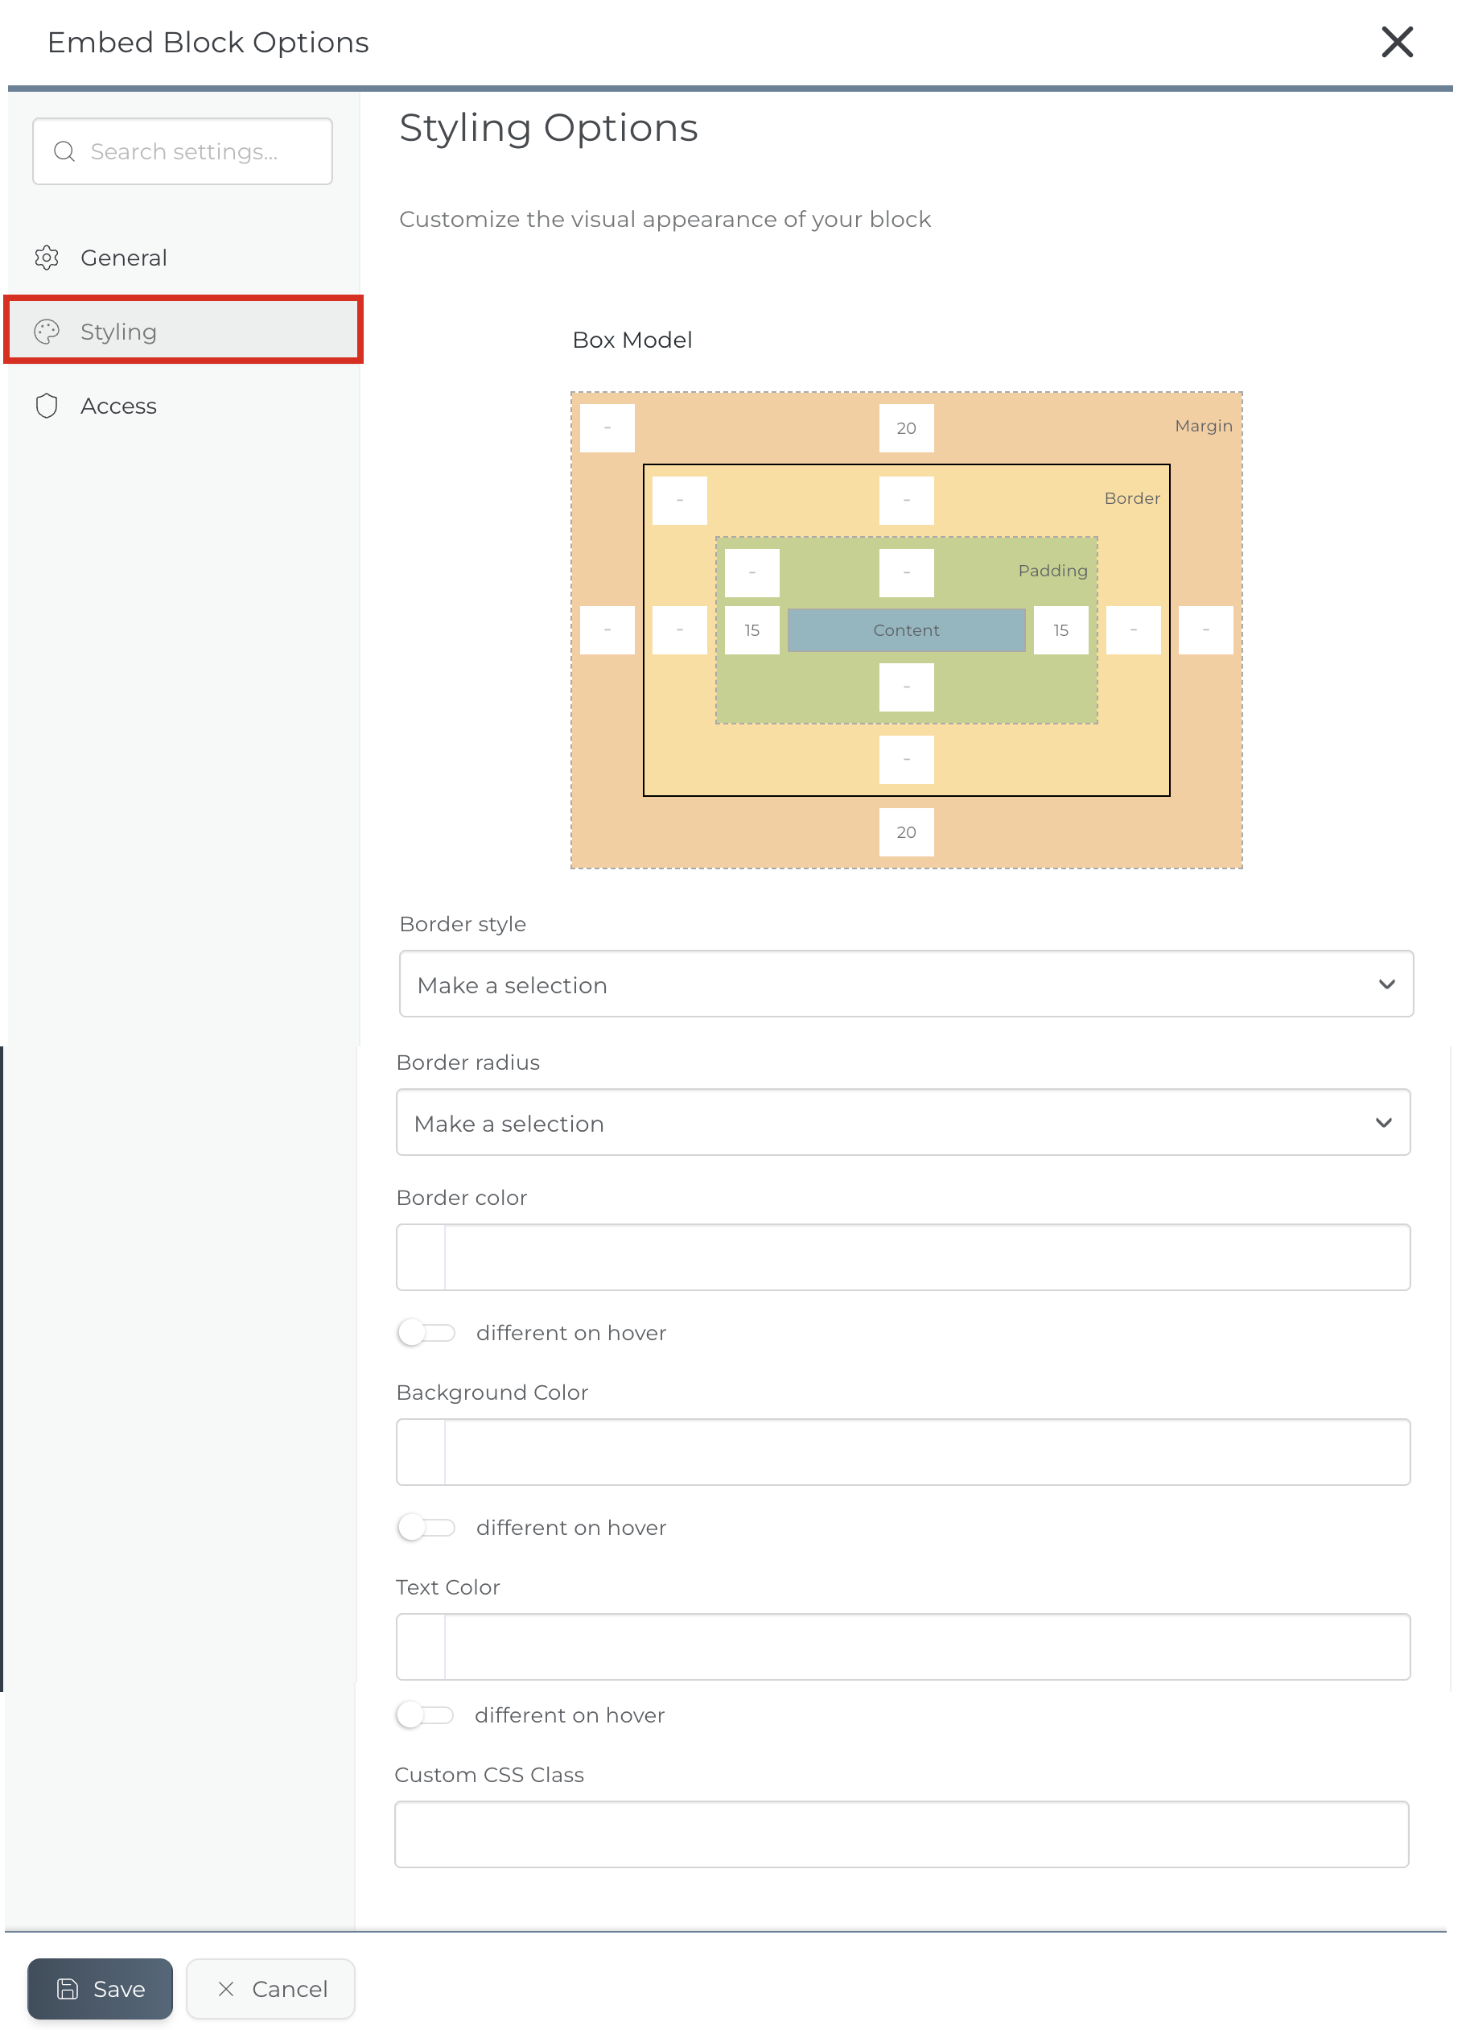
Task: Click the shield icon beside Access
Action: tap(47, 406)
